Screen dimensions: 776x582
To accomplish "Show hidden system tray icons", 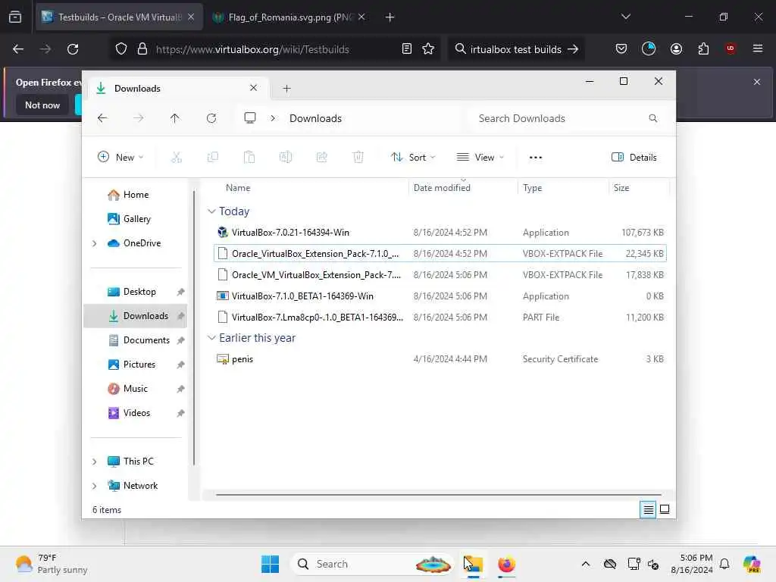I will [586, 564].
